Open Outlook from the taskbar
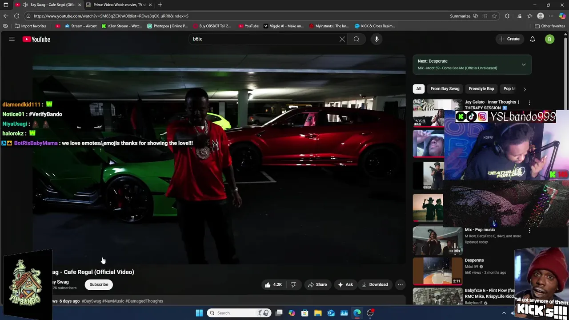The height and width of the screenshot is (320, 569). pyautogui.click(x=331, y=313)
